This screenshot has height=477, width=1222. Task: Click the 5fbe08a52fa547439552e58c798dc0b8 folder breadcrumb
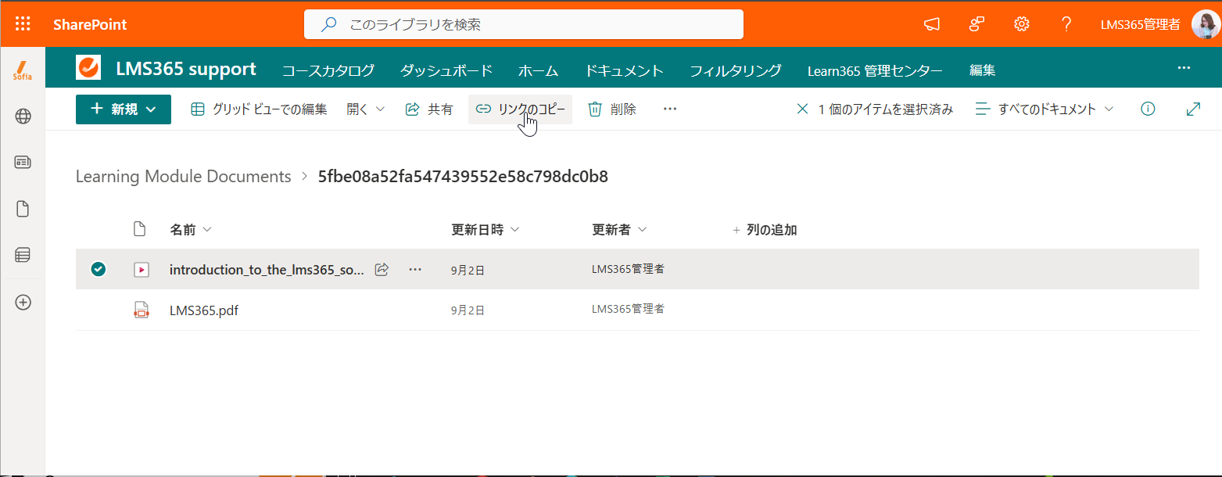pos(463,177)
